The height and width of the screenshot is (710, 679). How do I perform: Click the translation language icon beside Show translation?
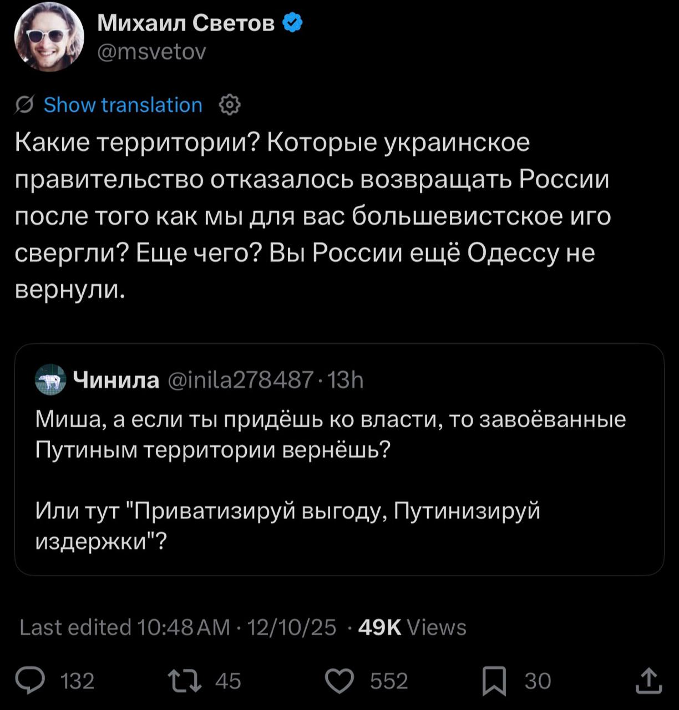click(x=24, y=105)
